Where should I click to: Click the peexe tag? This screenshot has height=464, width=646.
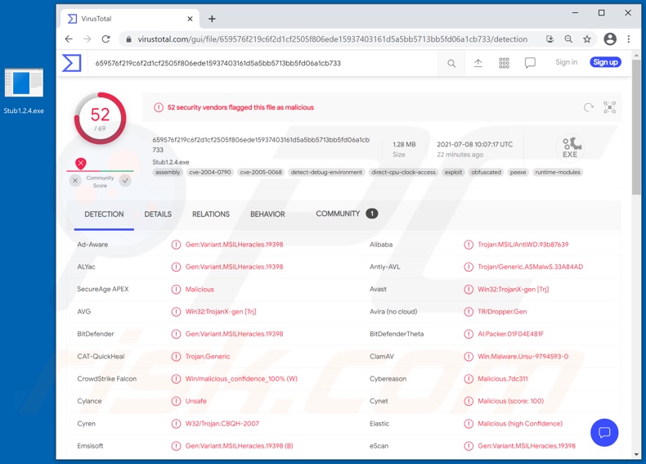pyautogui.click(x=518, y=173)
